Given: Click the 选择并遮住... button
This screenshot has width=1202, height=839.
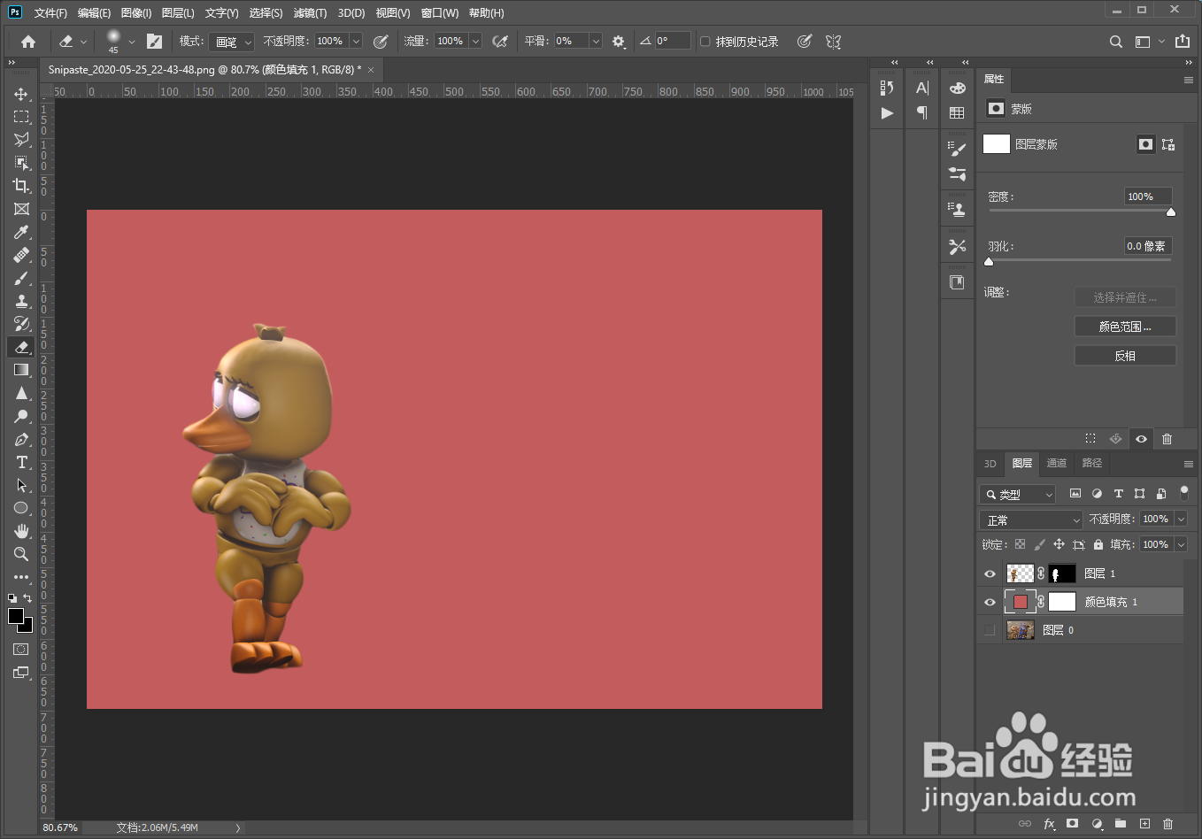Looking at the screenshot, I should [x=1125, y=297].
